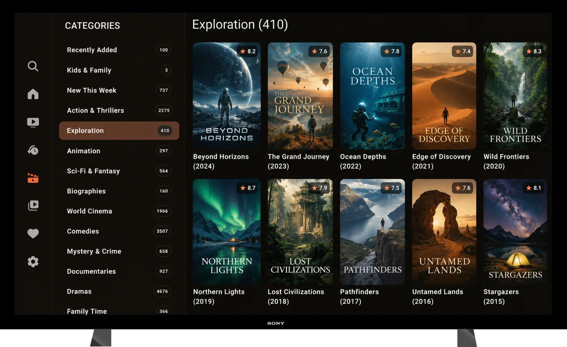The image size is (567, 347).
Task: Click the "Stargazers (2015)" title text
Action: pos(501,296)
